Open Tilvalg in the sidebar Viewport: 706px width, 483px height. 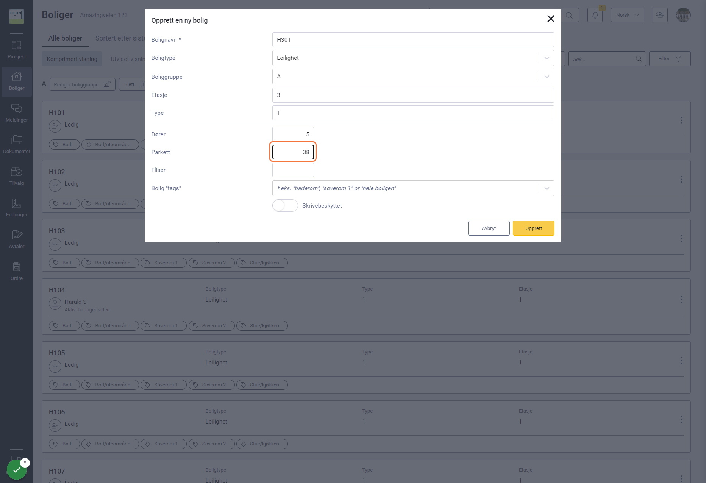tap(17, 177)
